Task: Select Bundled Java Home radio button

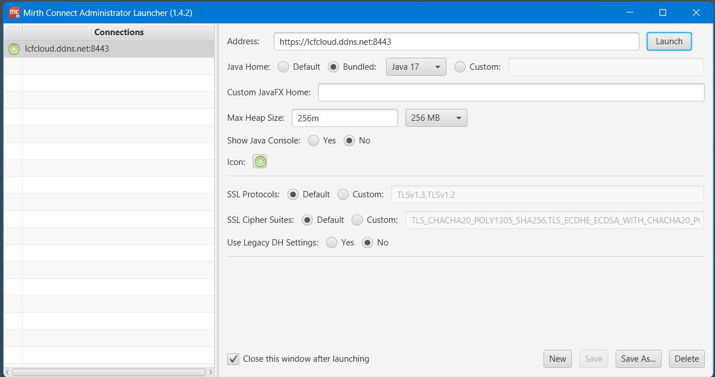Action: coord(333,67)
